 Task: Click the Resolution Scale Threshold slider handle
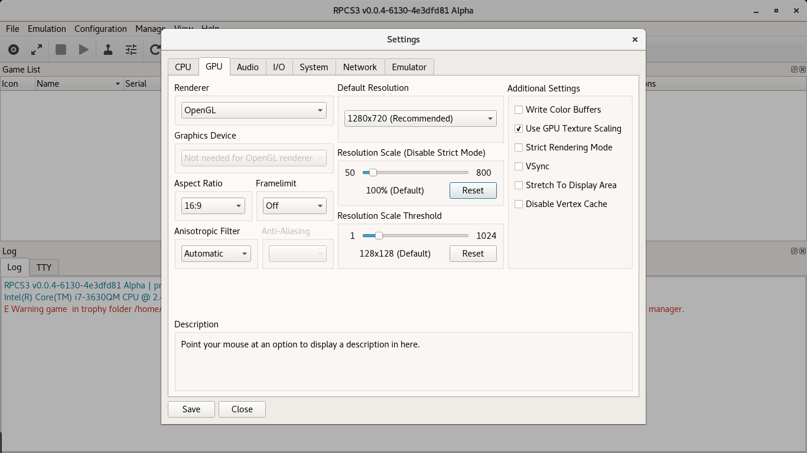click(379, 236)
